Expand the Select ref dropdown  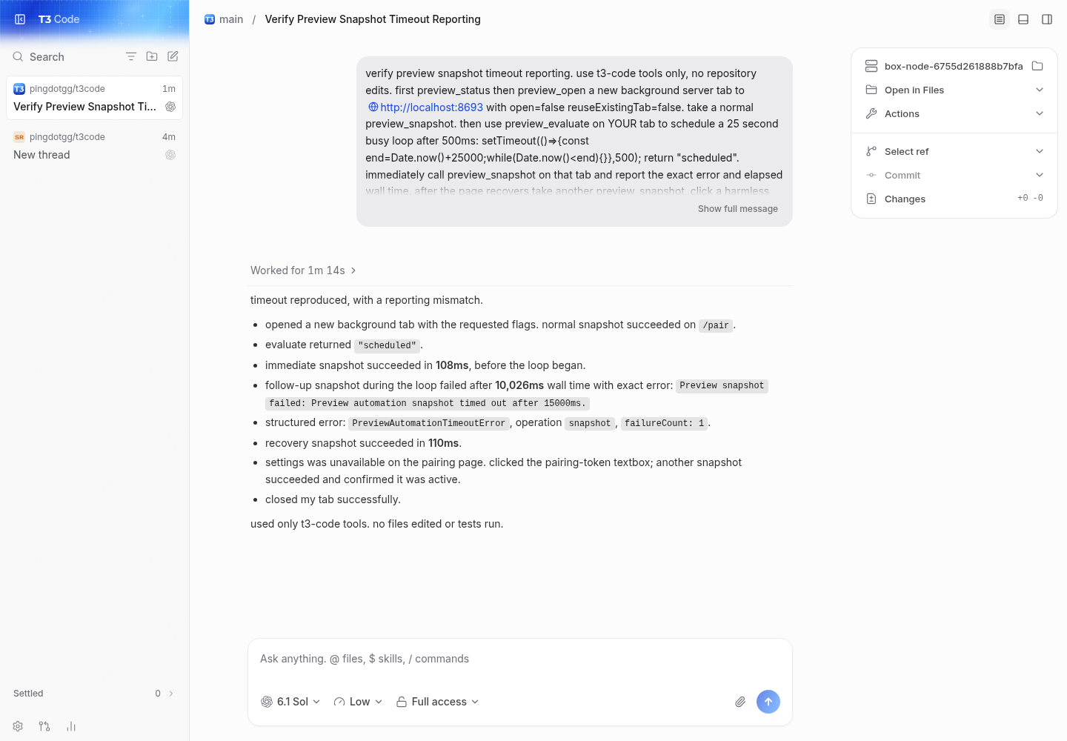point(954,151)
